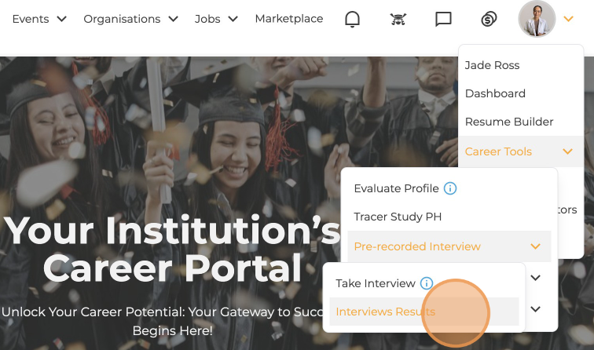Screen dimensions: 594x350
Task: Open Resume Builder from the menu
Action: (509, 122)
